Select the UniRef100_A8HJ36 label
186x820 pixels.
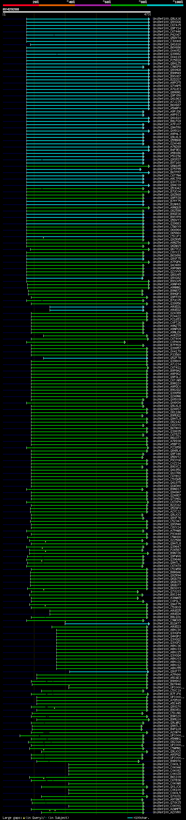click(167, 646)
